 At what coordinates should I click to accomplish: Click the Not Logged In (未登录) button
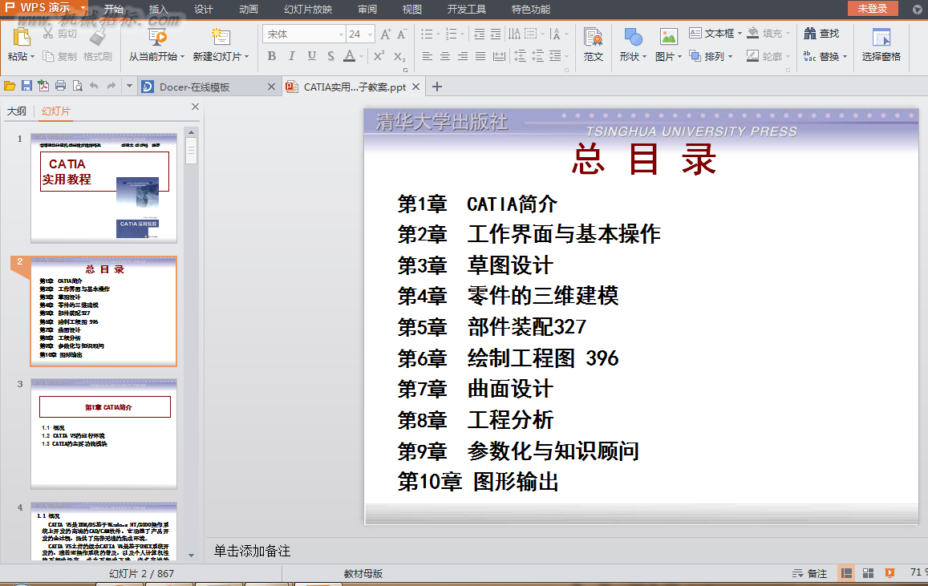tap(873, 8)
